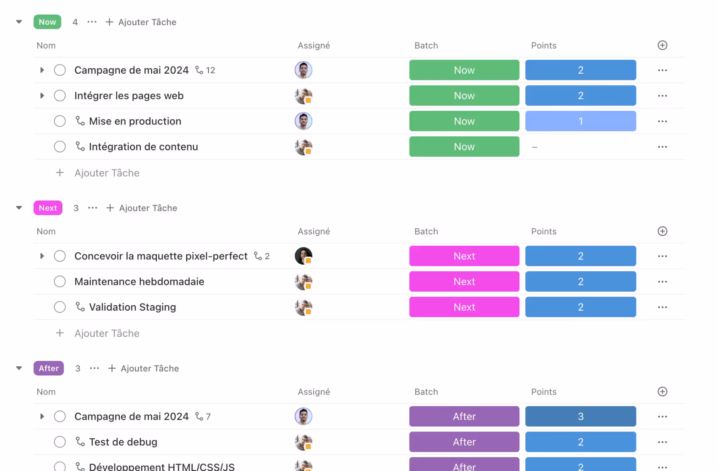Check the status circle for Maintenance hebdomadaie
The height and width of the screenshot is (471, 718).
[x=60, y=281]
